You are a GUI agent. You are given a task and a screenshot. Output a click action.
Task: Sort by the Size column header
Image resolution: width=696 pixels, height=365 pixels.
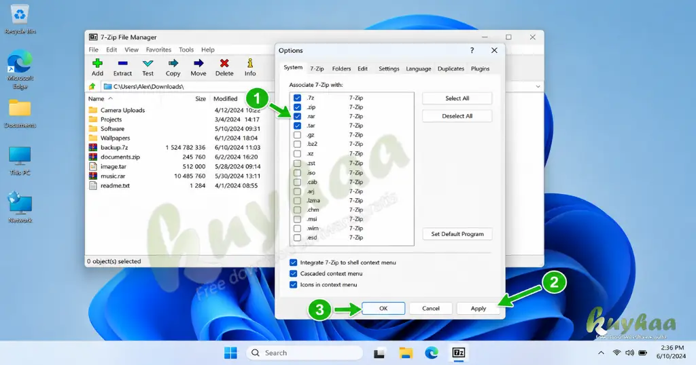201,99
